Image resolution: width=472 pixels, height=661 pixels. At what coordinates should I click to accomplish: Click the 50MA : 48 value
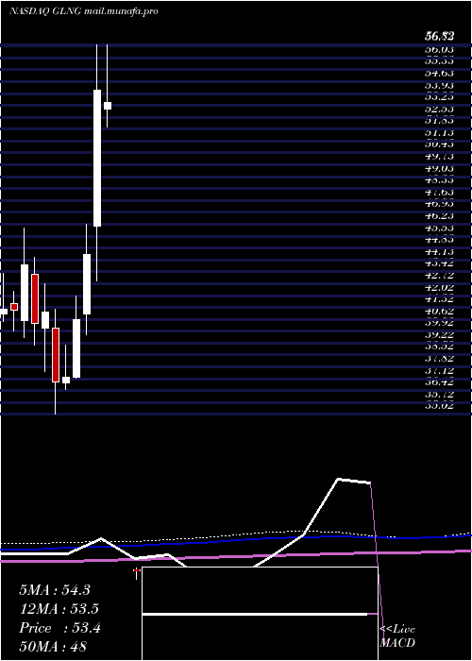pos(53,647)
